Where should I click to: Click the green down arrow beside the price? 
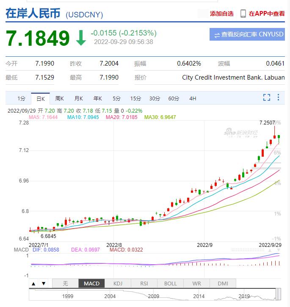[x=80, y=38]
